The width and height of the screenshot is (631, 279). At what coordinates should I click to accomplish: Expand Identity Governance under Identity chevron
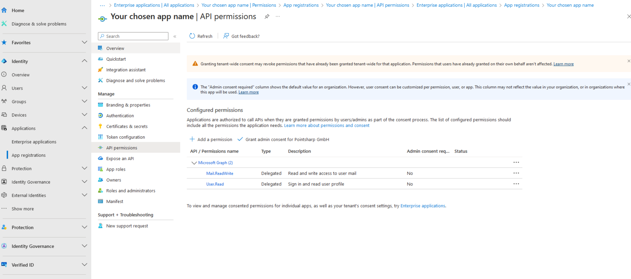(84, 181)
